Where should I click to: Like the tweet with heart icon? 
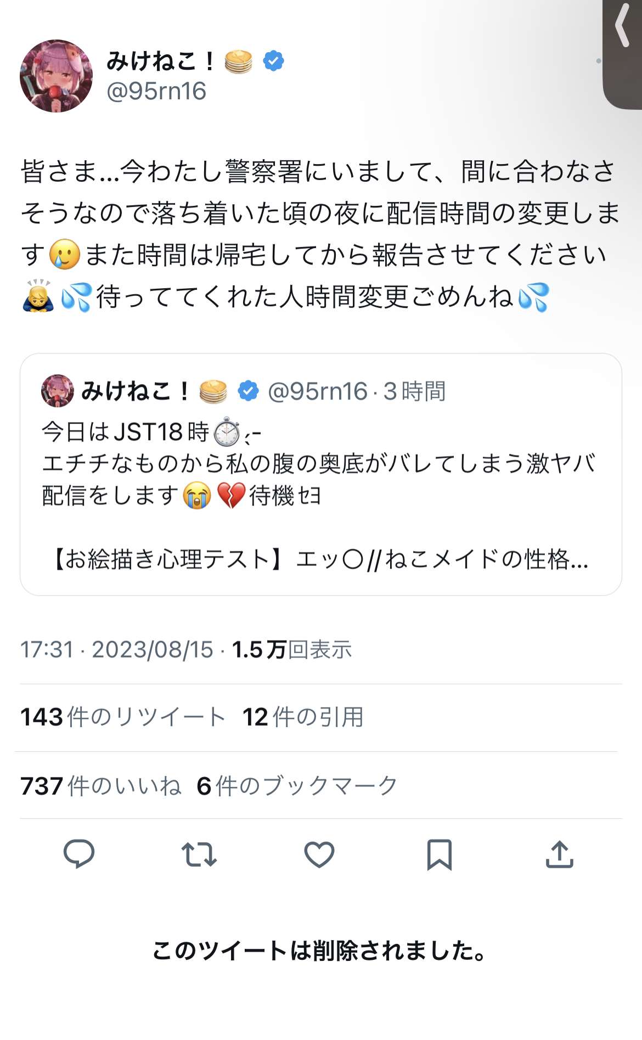[x=319, y=854]
